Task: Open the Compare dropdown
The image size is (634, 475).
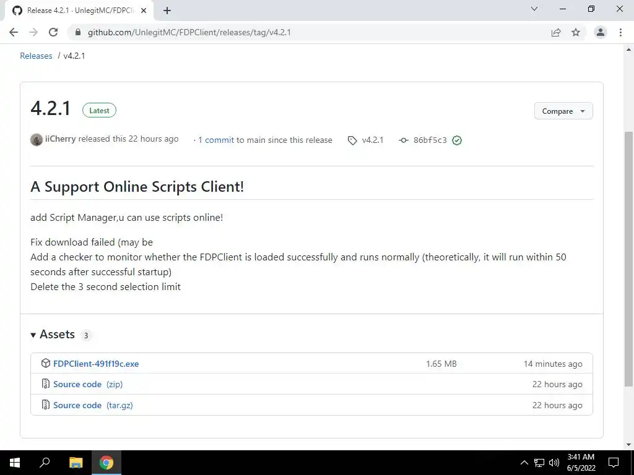Action: pyautogui.click(x=563, y=111)
